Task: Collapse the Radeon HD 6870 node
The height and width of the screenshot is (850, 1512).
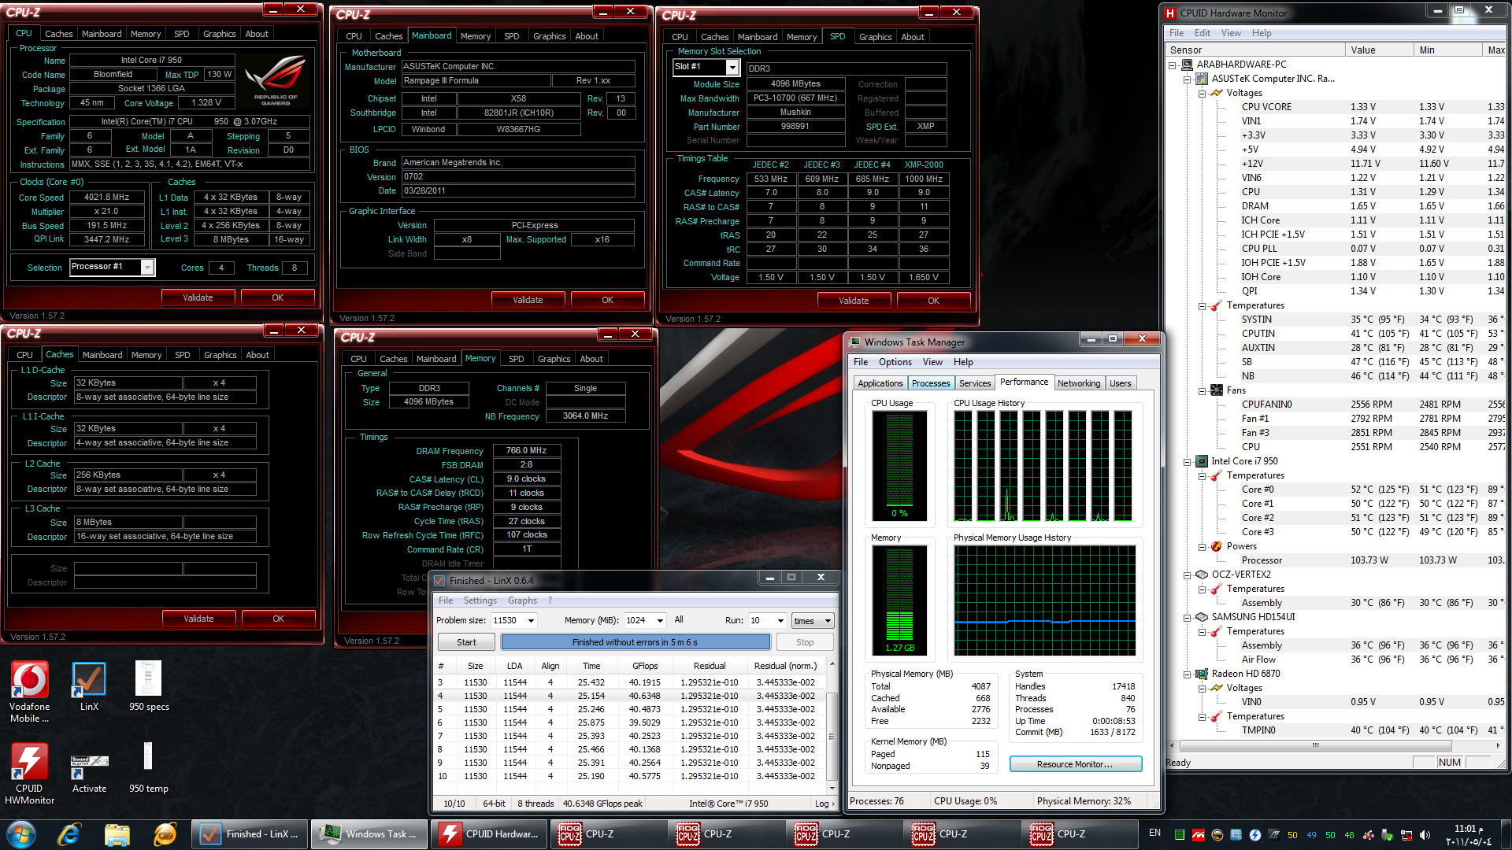Action: coord(1188,674)
